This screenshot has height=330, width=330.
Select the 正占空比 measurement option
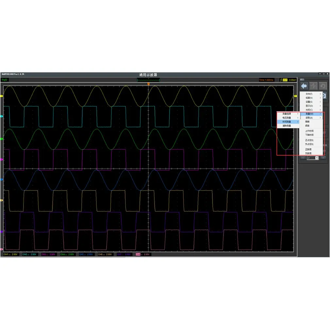click(x=311, y=140)
